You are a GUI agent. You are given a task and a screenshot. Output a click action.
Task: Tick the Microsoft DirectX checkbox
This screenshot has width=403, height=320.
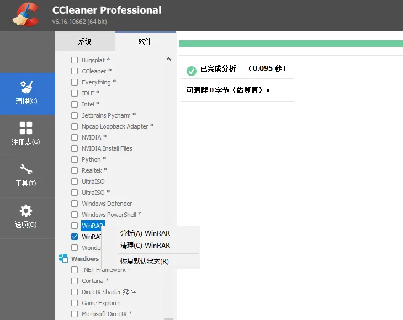pyautogui.click(x=75, y=314)
